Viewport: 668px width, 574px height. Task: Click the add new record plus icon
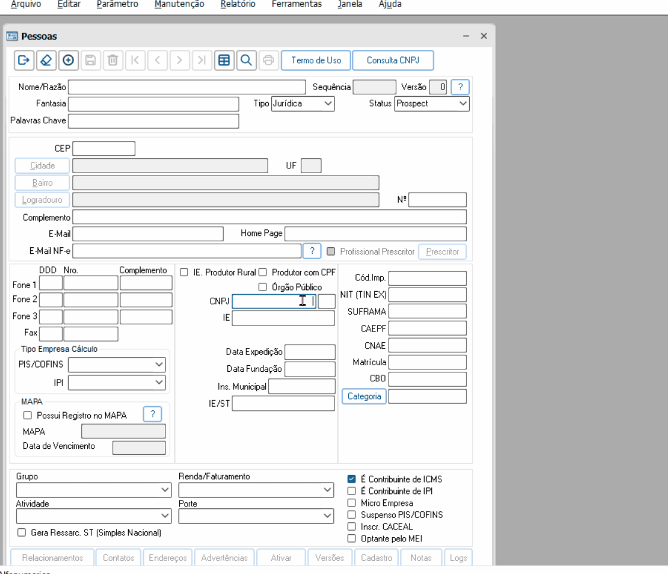pyautogui.click(x=68, y=60)
